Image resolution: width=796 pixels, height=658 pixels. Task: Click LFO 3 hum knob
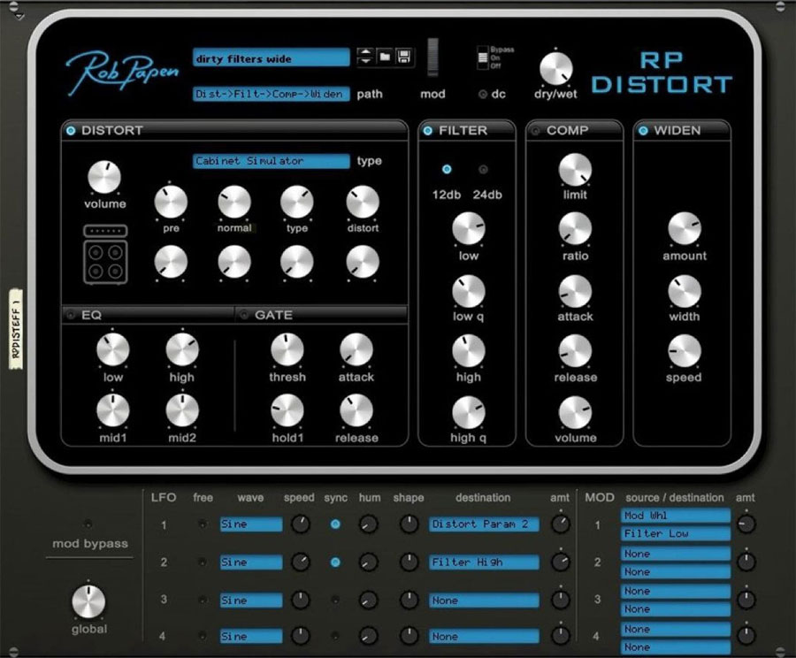(x=369, y=601)
